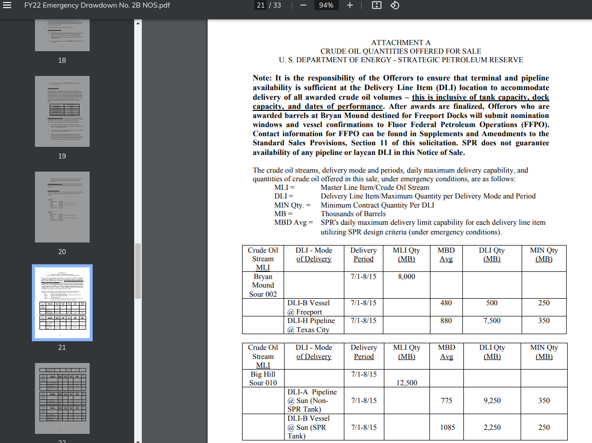Screen dimensions: 592x443
Task: Click the thumbnail scrollbar down arrow
Action: [138, 441]
